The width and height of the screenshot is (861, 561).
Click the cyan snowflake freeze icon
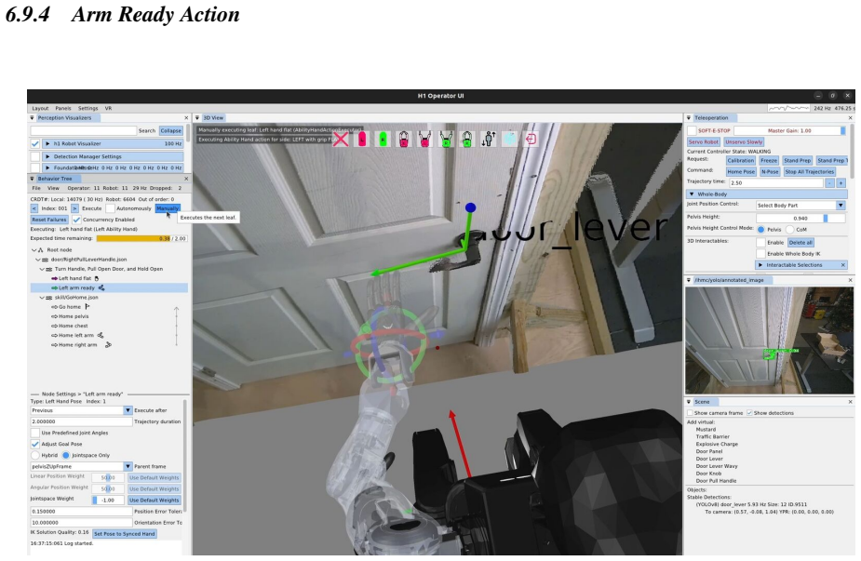point(509,139)
